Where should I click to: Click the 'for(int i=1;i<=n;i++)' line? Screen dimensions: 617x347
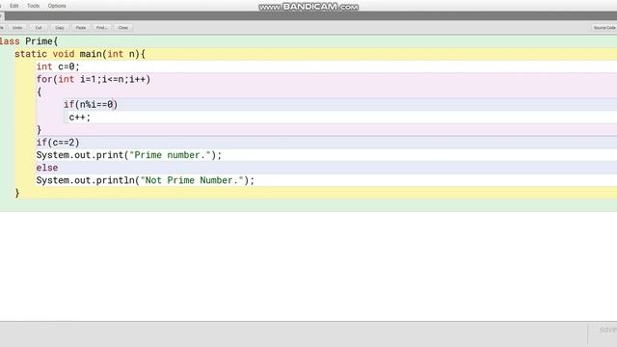94,79
